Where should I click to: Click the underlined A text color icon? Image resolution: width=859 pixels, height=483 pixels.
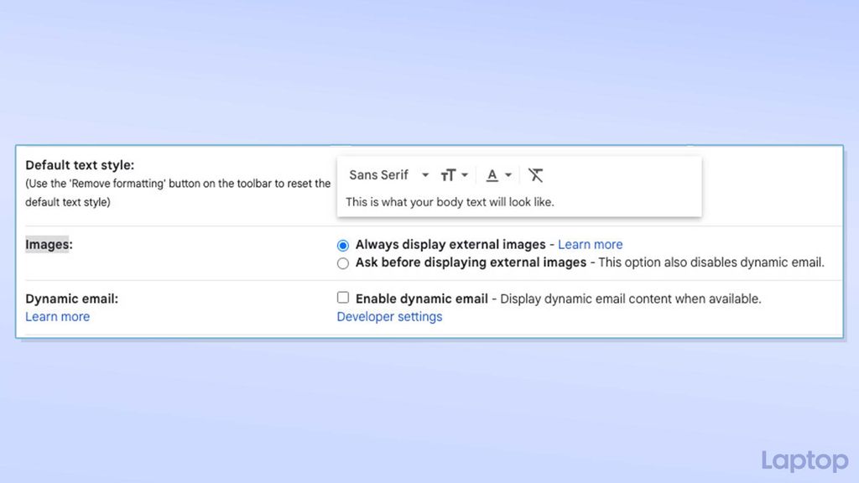(491, 175)
